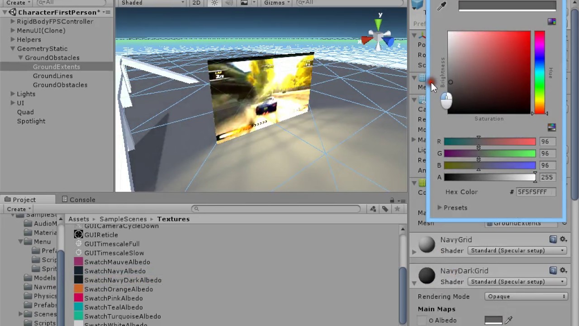
Task: Click the Textures breadcrumb
Action: [173, 219]
